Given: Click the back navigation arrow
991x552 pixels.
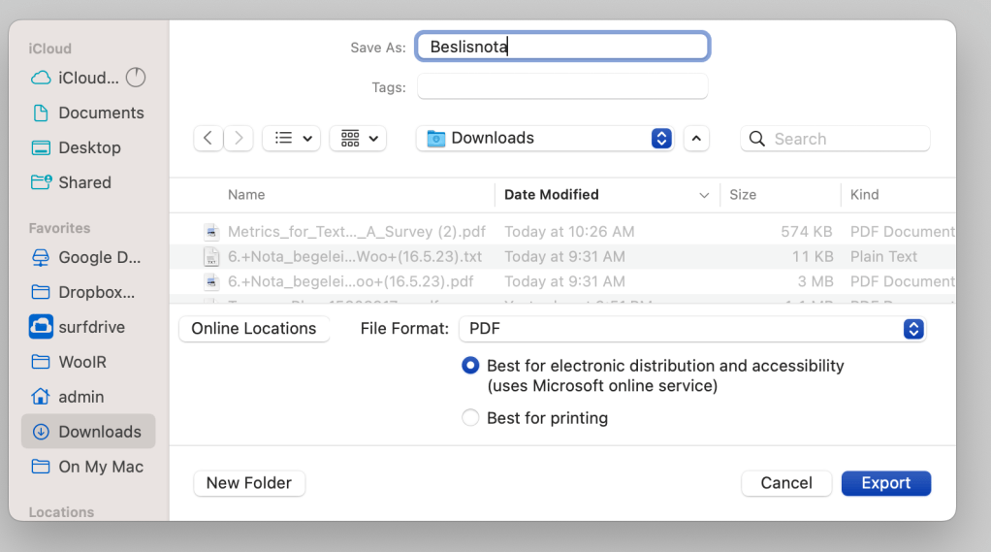Looking at the screenshot, I should 208,139.
